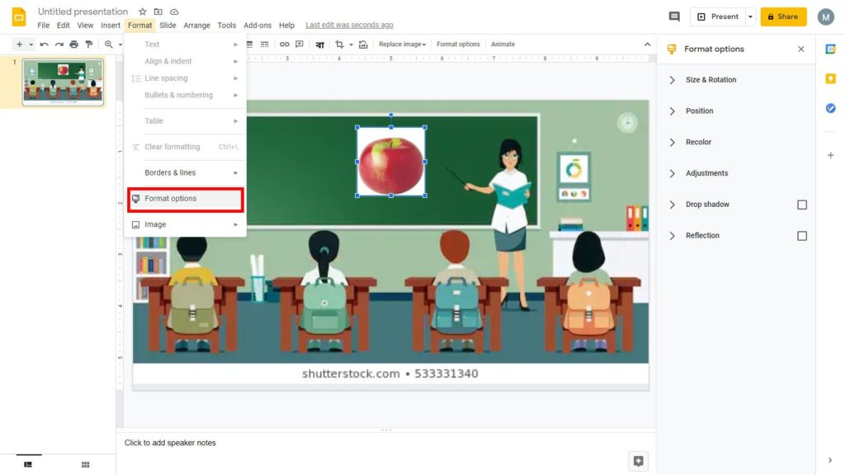Open the Replace image dropdown

[x=402, y=45]
